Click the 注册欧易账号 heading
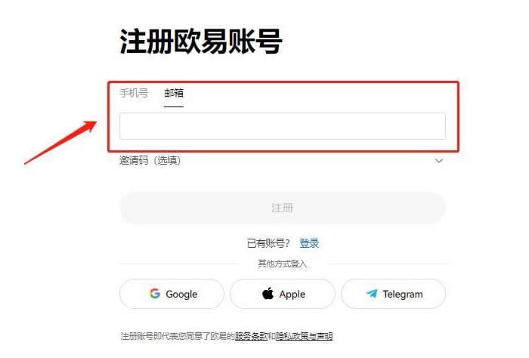 (201, 42)
